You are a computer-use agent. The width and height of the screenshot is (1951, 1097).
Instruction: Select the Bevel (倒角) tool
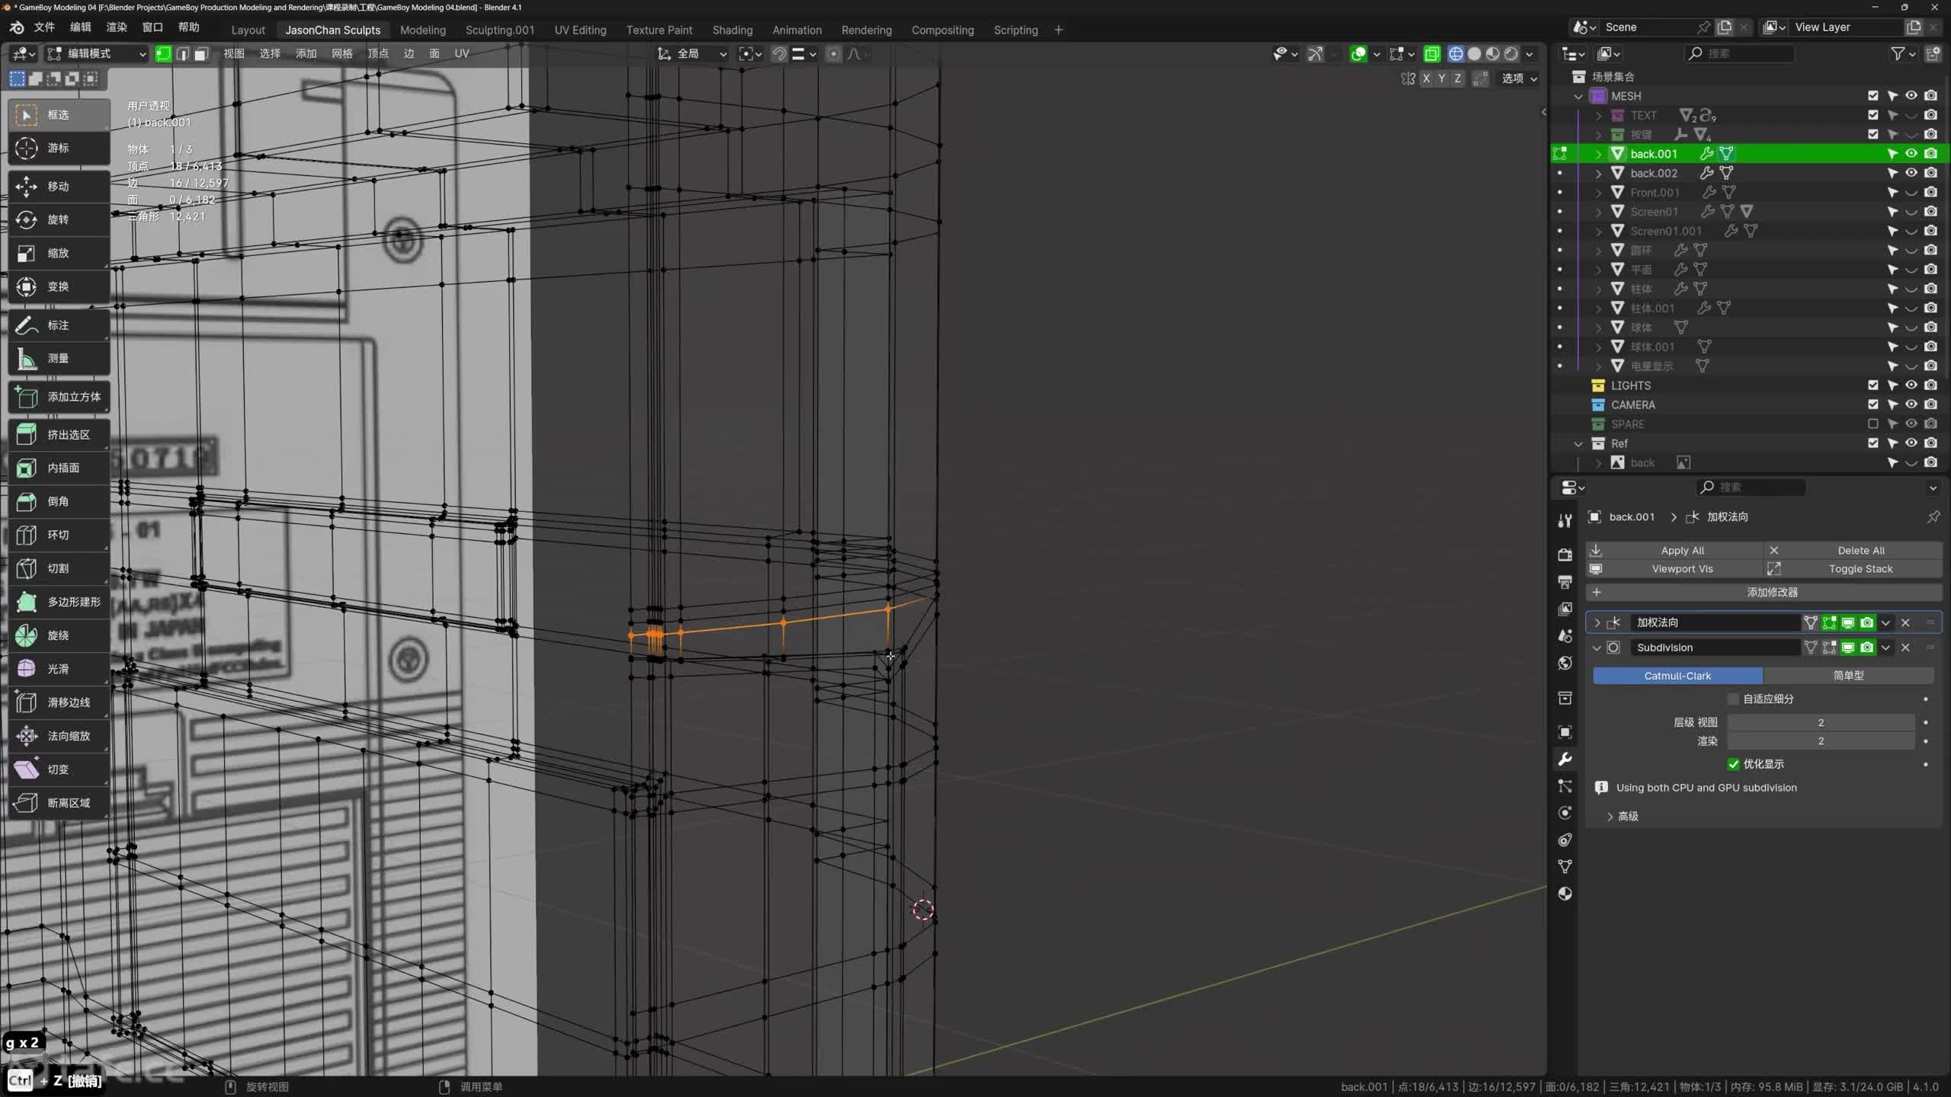(59, 501)
